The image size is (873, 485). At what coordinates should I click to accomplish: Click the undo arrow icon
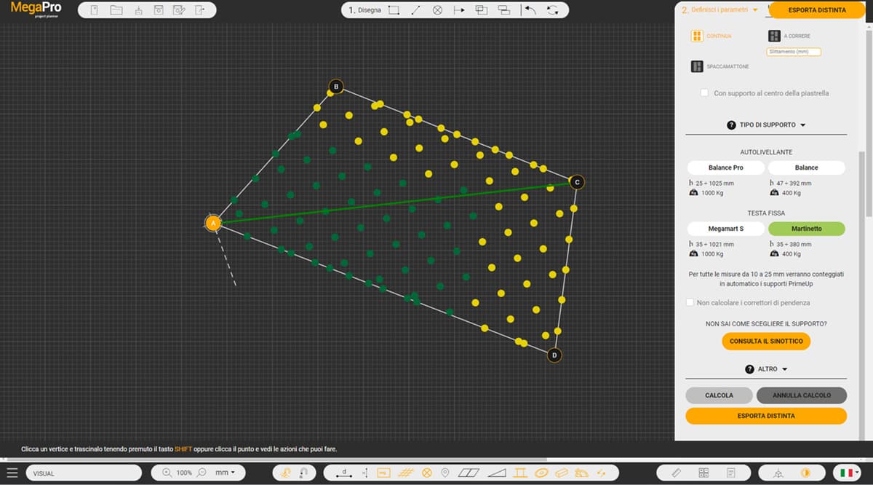(530, 10)
